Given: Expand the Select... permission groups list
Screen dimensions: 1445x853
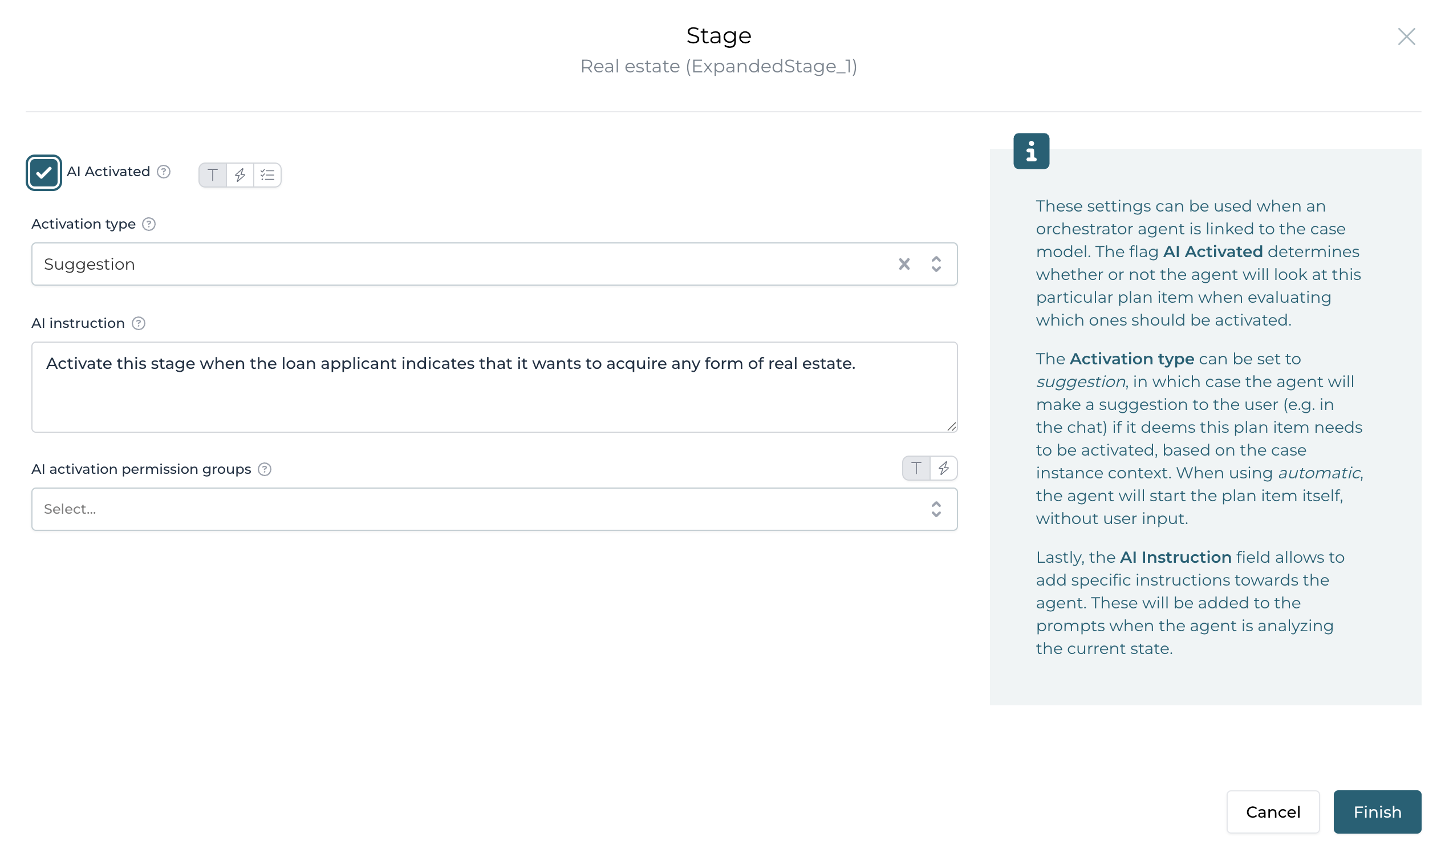Looking at the screenshot, I should point(936,509).
